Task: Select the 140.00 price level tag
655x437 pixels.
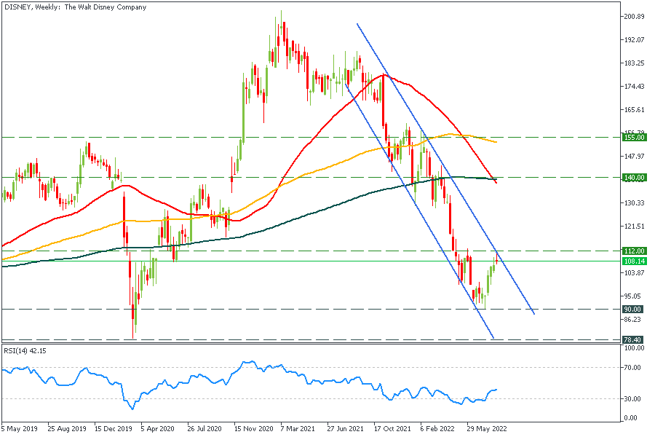Action: coord(635,177)
